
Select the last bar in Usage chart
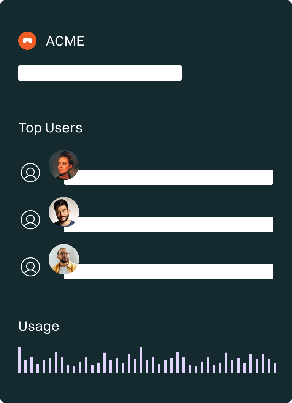[x=275, y=368]
